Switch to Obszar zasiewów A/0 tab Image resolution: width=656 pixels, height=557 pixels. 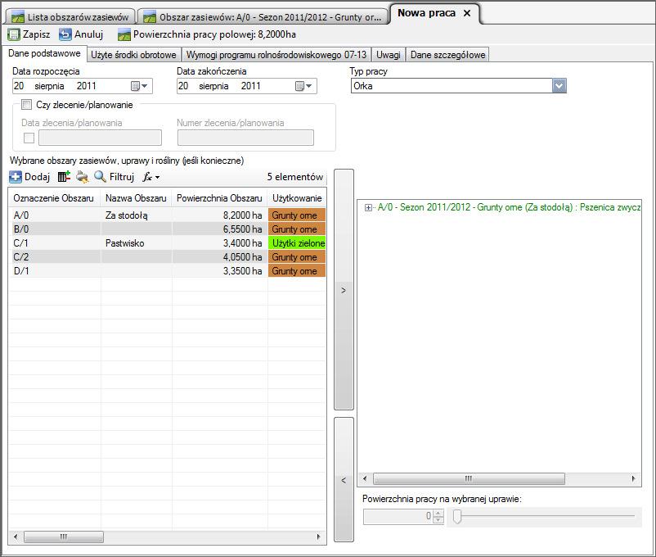263,17
